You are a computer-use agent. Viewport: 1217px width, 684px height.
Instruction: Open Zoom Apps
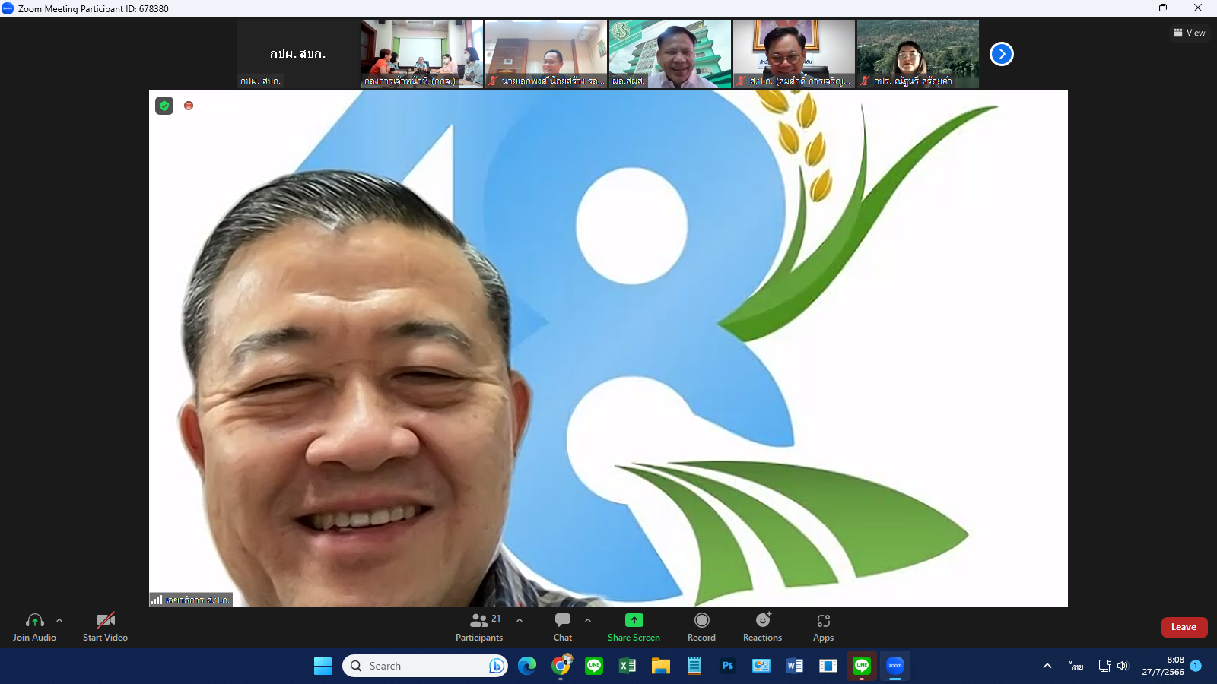click(x=823, y=628)
